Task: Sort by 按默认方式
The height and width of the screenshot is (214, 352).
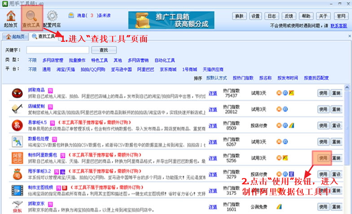Action: tap(216, 78)
